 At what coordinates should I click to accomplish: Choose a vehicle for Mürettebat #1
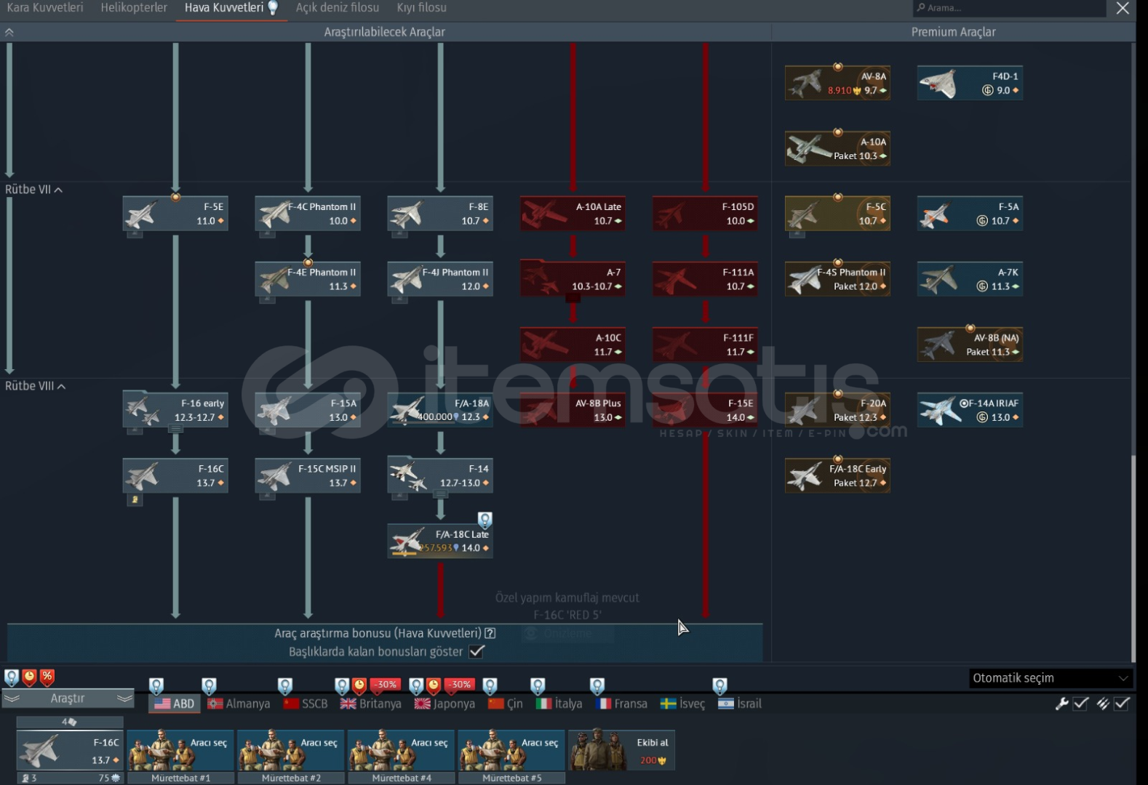(180, 750)
